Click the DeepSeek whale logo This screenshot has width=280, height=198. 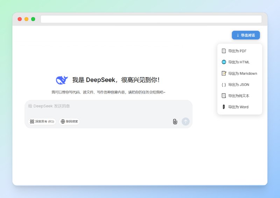[x=62, y=80]
